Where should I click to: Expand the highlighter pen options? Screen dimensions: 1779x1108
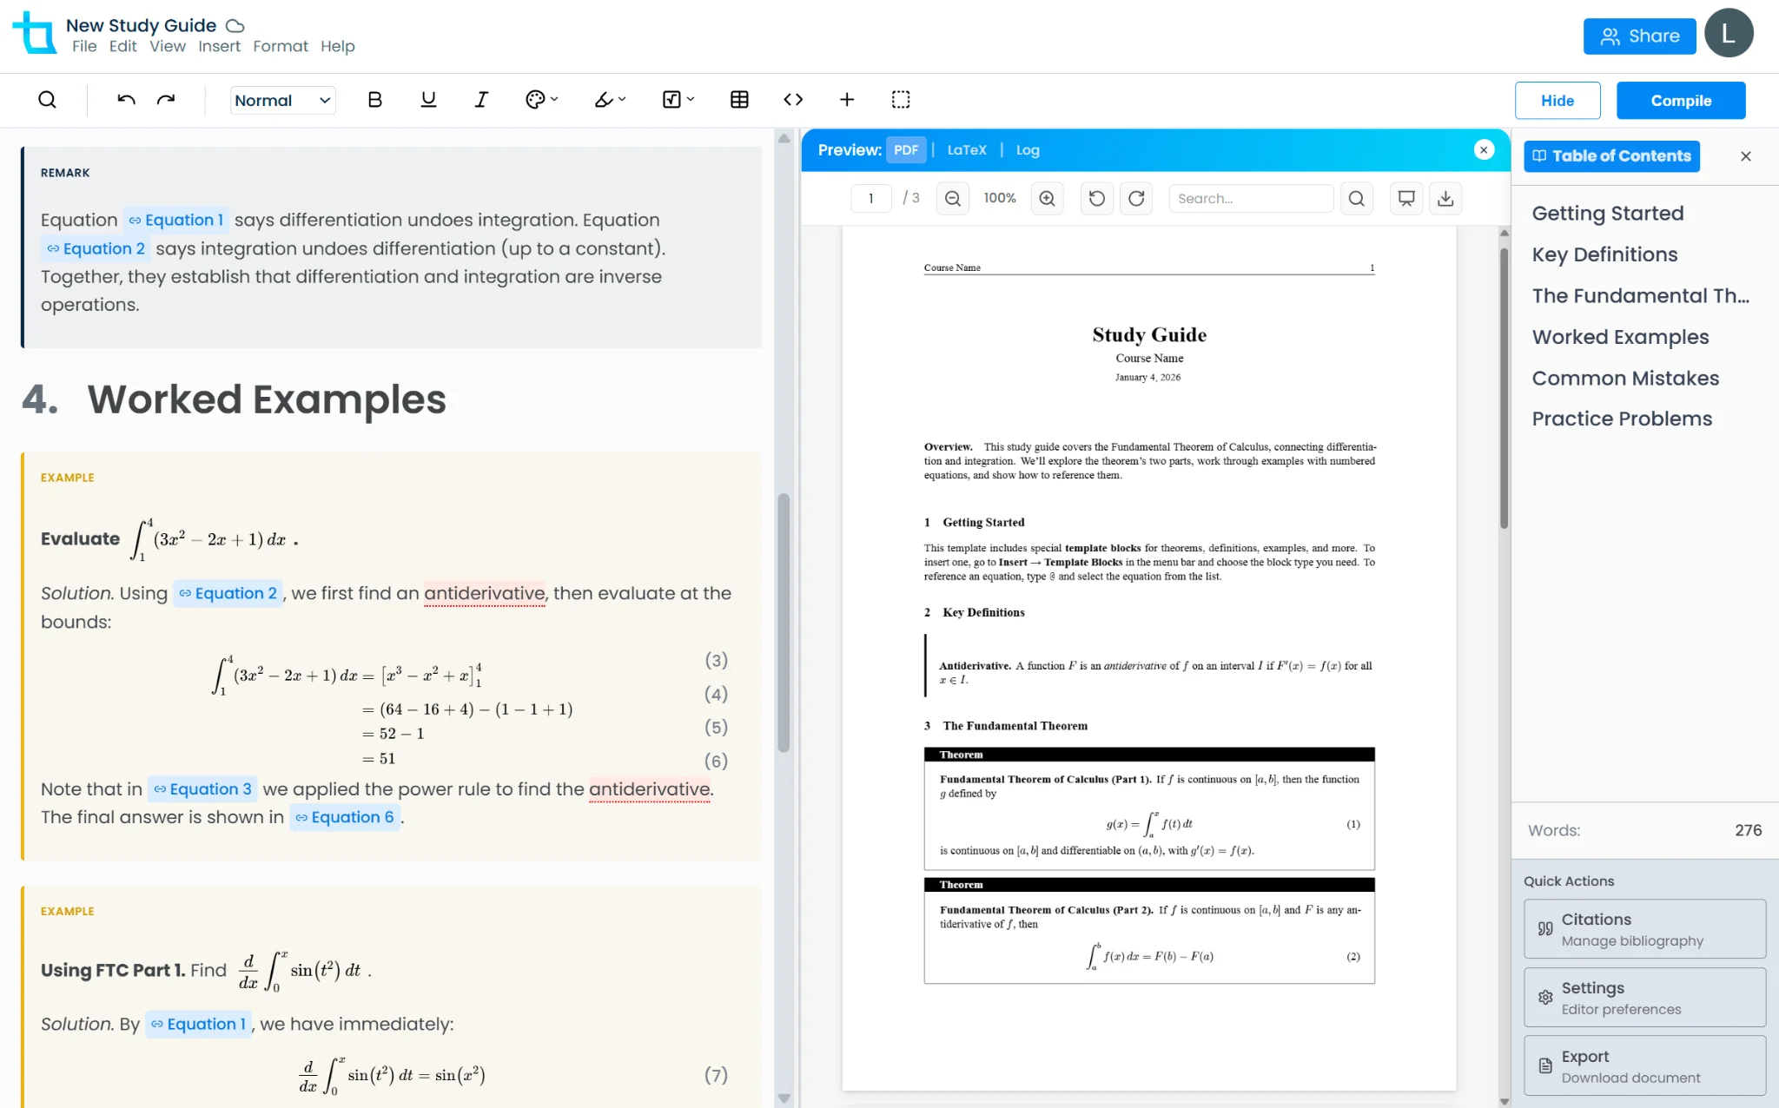point(619,99)
